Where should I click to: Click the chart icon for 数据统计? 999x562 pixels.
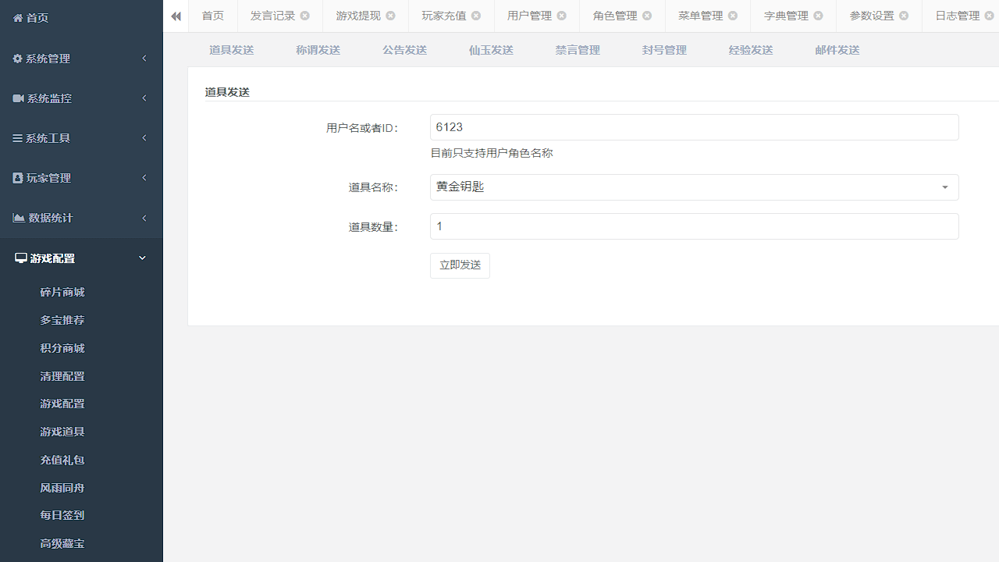[x=19, y=218]
